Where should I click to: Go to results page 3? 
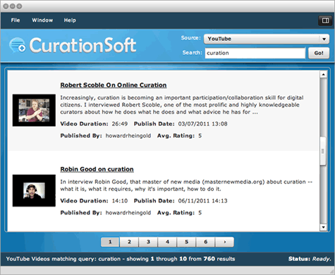pyautogui.click(x=148, y=242)
